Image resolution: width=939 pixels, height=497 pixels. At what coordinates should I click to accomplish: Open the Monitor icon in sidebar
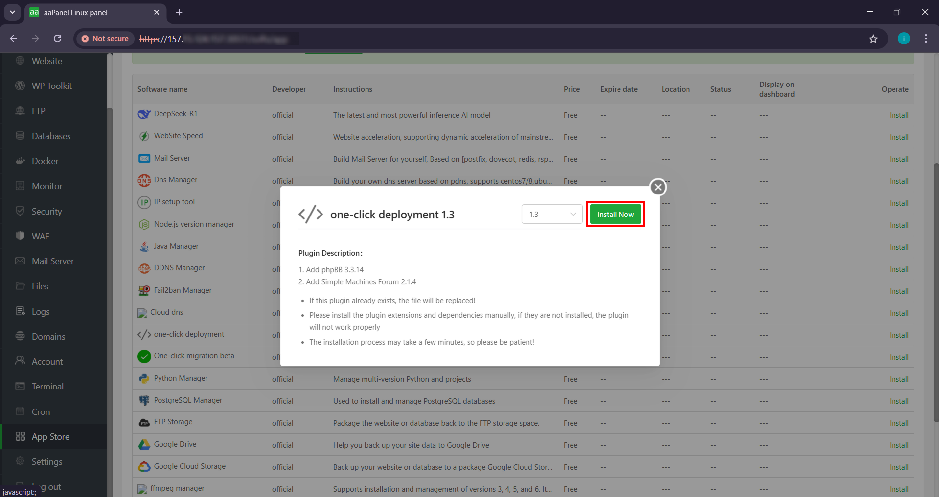click(20, 186)
